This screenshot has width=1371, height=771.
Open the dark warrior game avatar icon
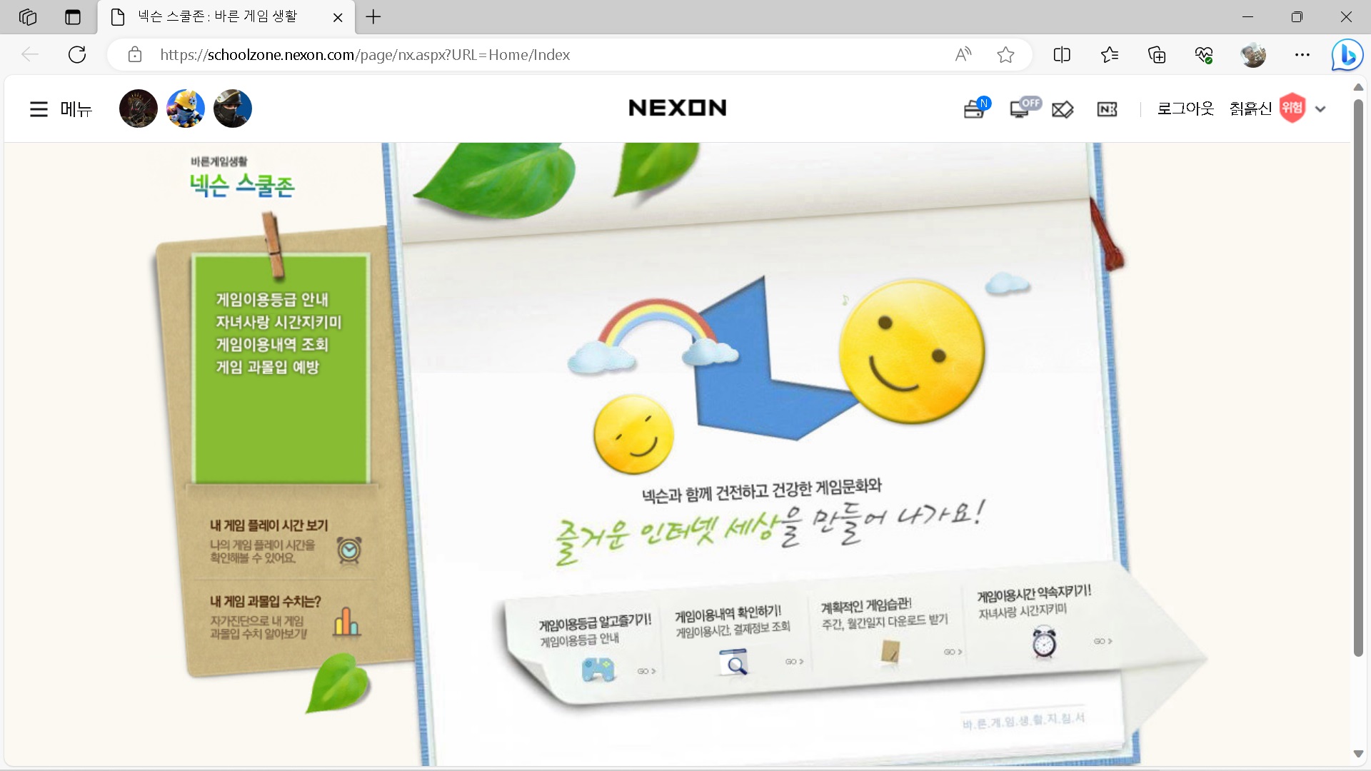tap(139, 109)
